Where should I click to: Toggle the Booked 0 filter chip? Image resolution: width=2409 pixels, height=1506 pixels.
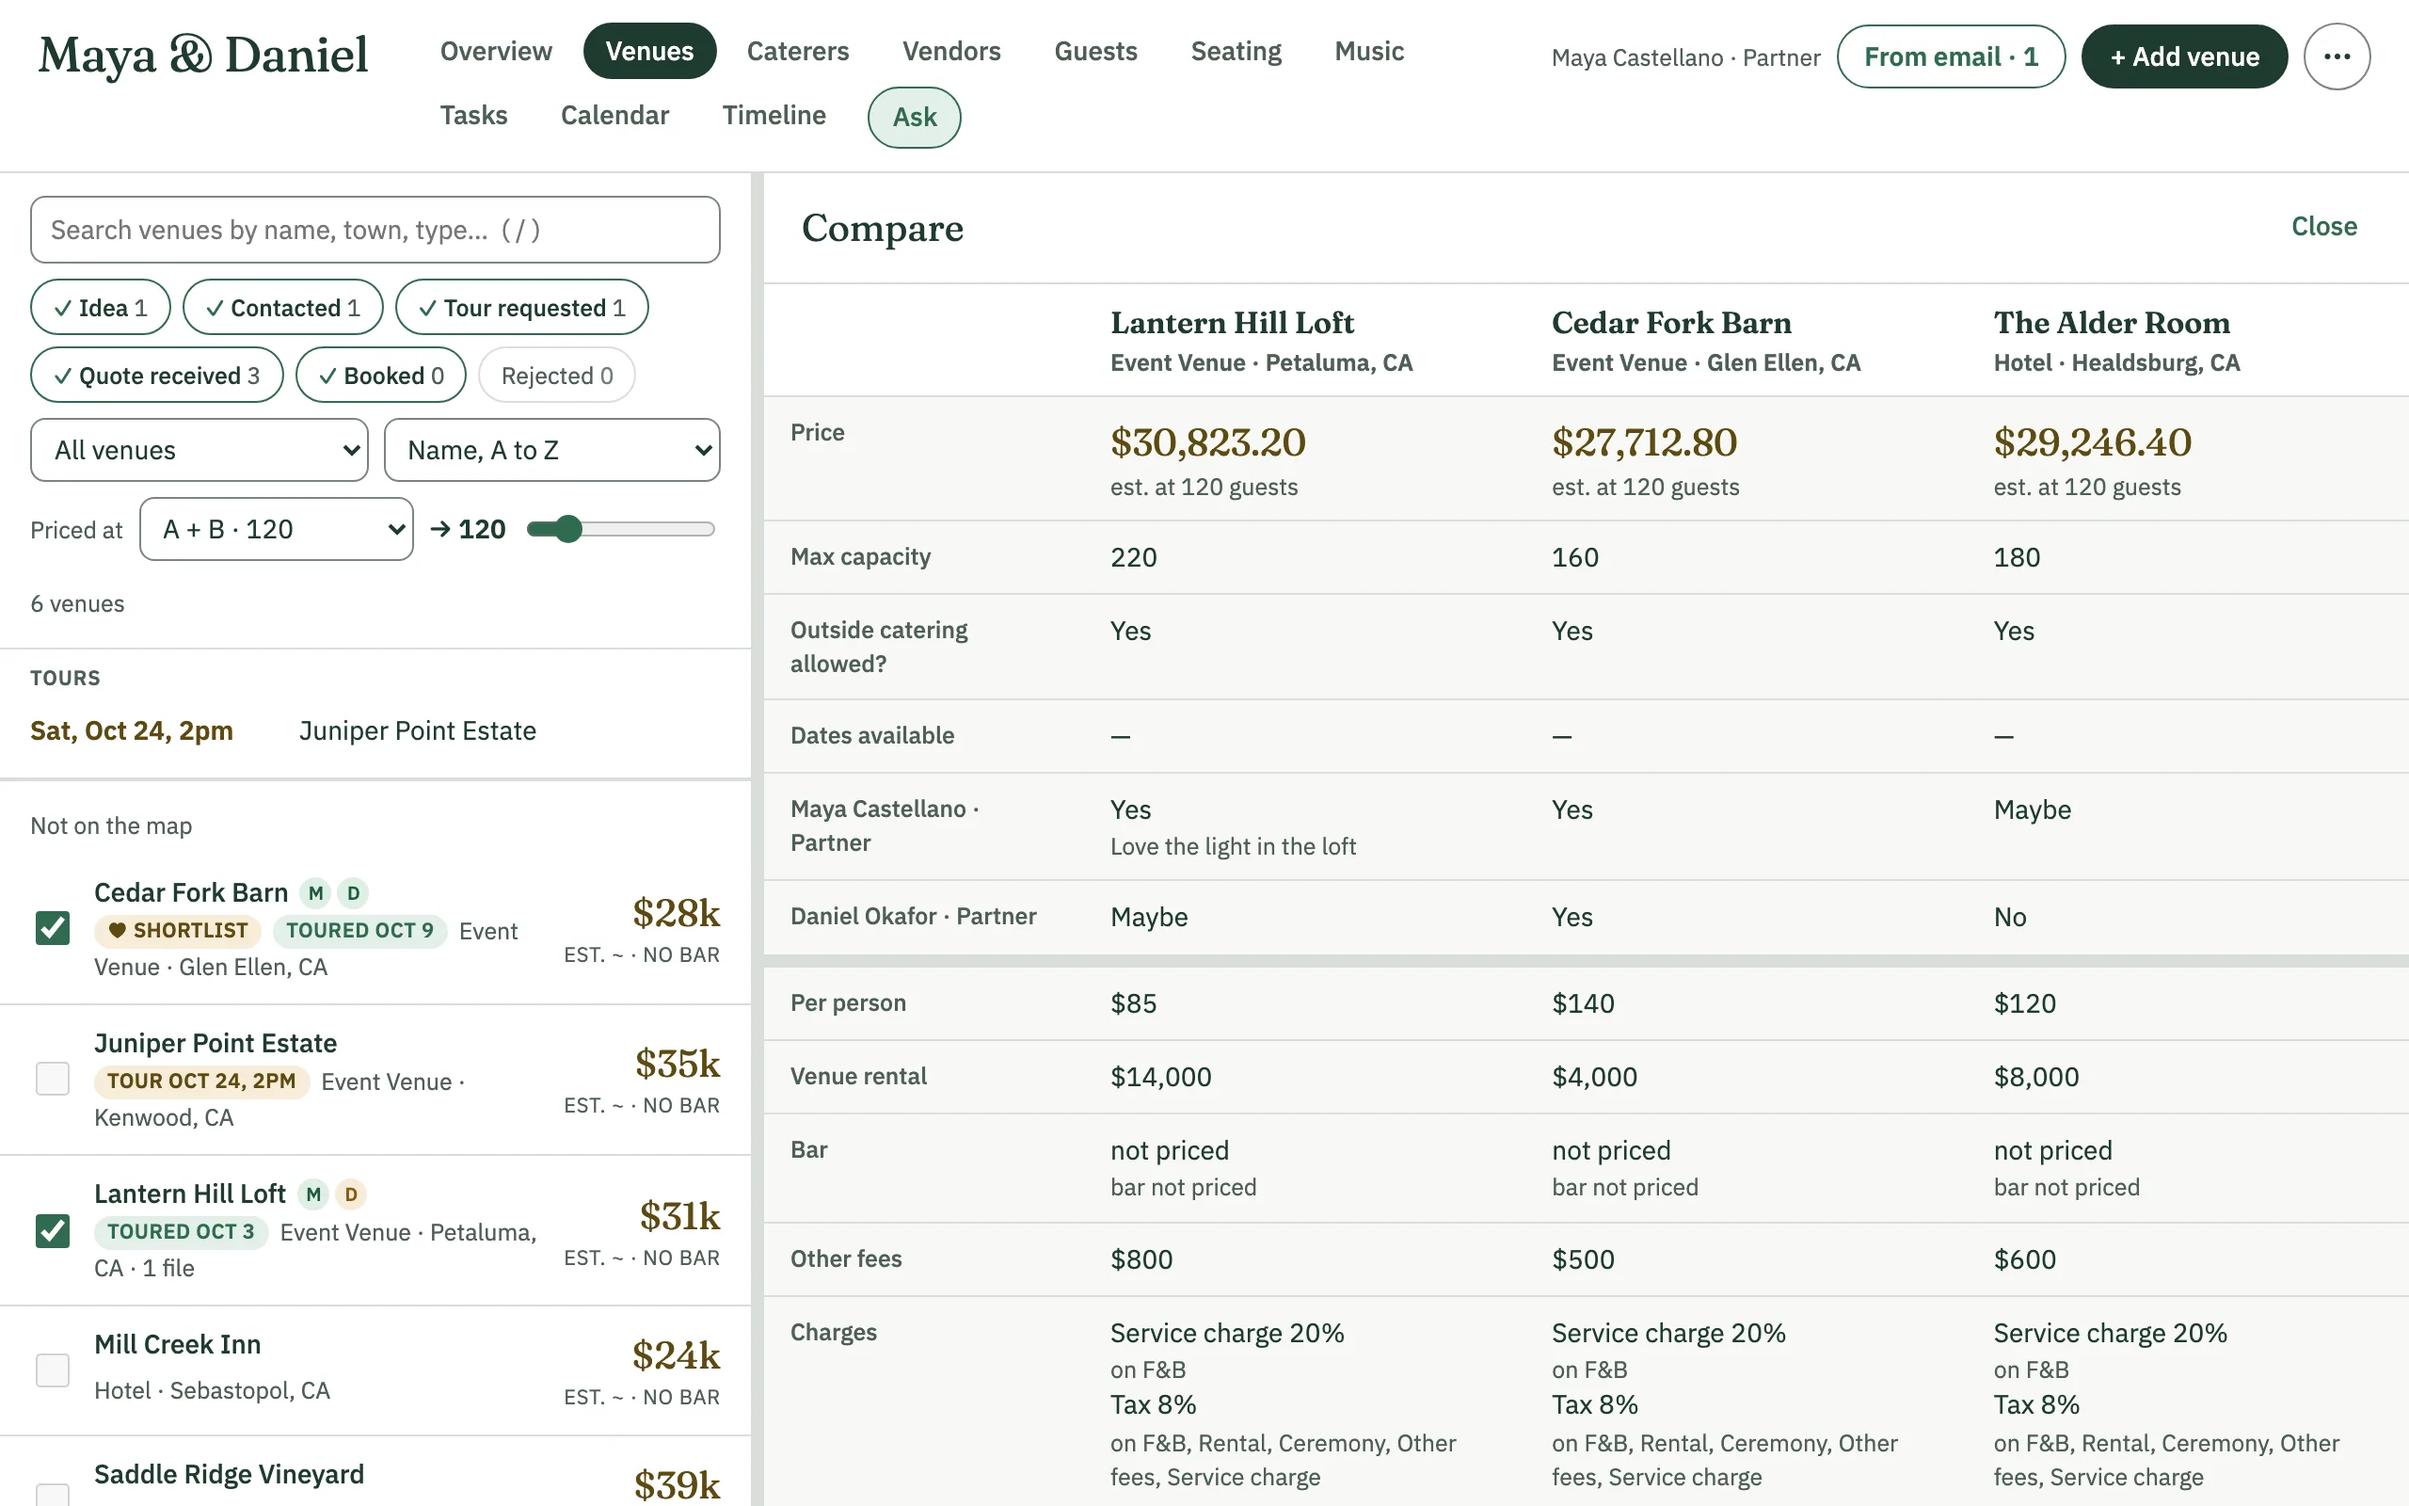coord(381,376)
